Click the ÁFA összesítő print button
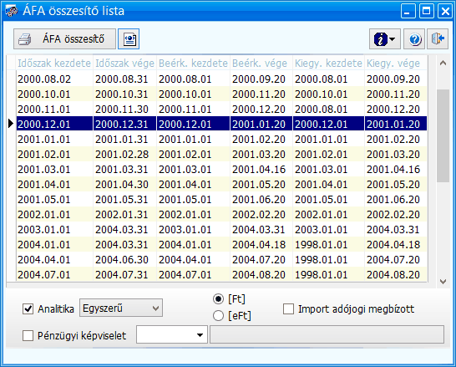The width and height of the screenshot is (456, 367). [x=64, y=38]
